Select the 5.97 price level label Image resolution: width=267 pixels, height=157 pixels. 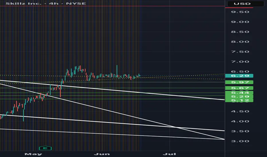click(x=239, y=82)
